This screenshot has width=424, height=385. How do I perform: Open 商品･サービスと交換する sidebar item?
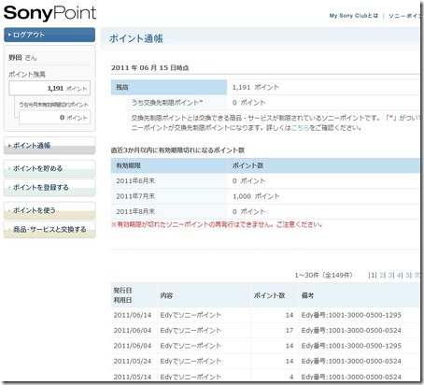pyautogui.click(x=49, y=230)
